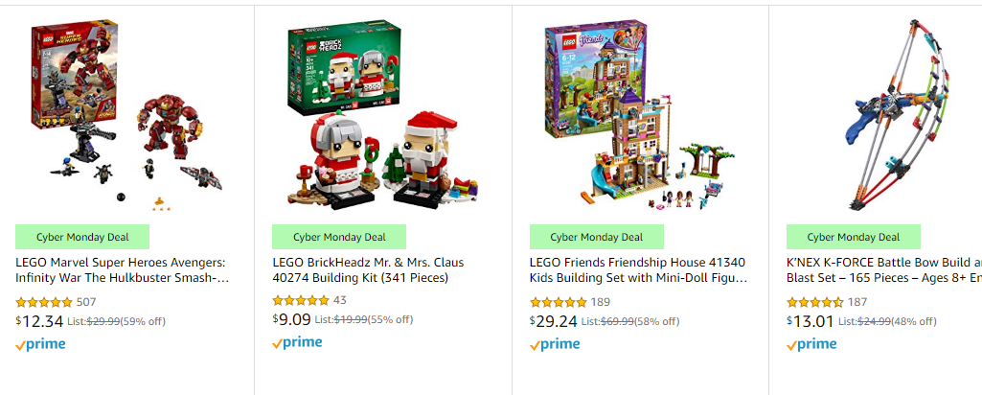Click the LEGO BrickHeadz 40274 Building Kit title
Image resolution: width=982 pixels, height=395 pixels.
[368, 270]
